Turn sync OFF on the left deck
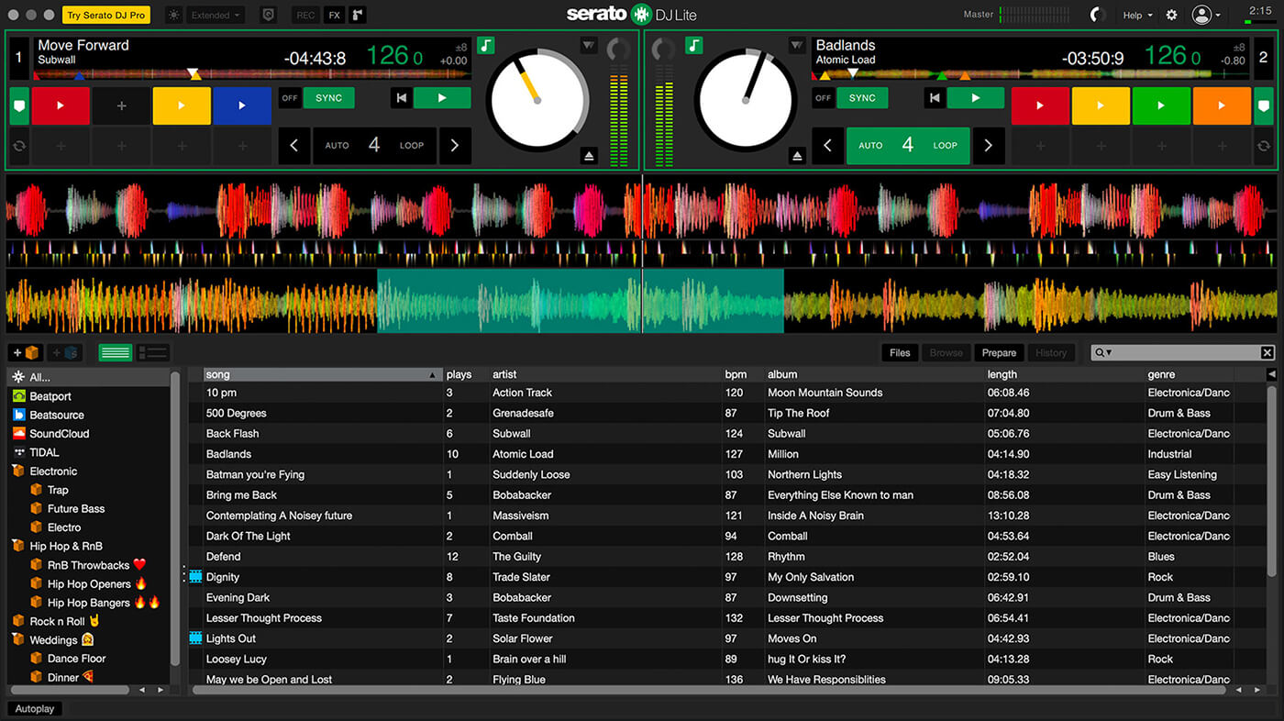The width and height of the screenshot is (1284, 721). pyautogui.click(x=290, y=97)
